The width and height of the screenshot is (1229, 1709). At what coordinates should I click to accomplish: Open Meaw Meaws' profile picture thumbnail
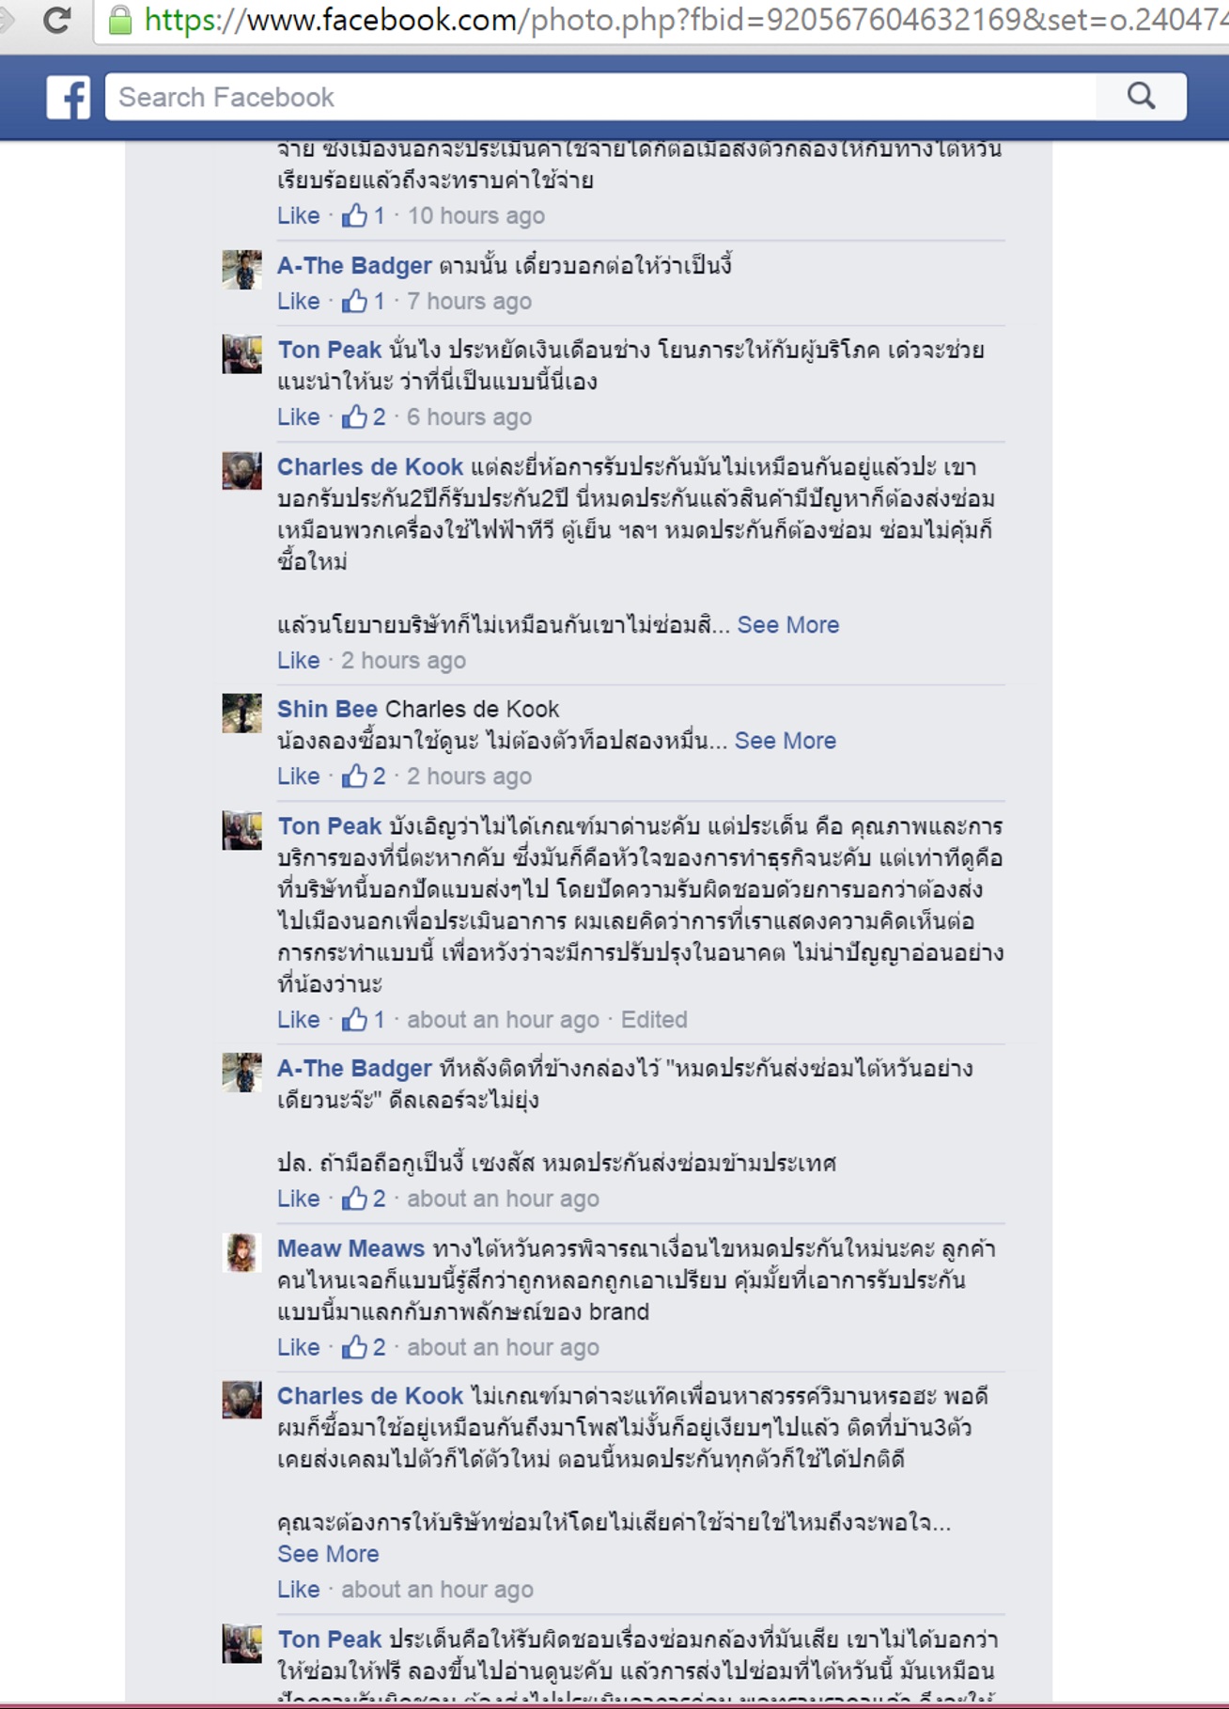tap(241, 1252)
